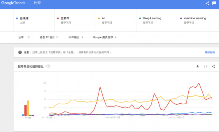Click the yellow average bar for AI
The height and width of the screenshot is (132, 219).
pos(28,108)
